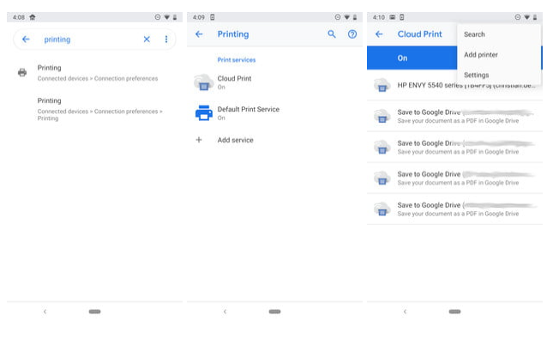This screenshot has height=351, width=559.
Task: Tap navigation back chevron on Cloud Print phone
Action: 405,312
